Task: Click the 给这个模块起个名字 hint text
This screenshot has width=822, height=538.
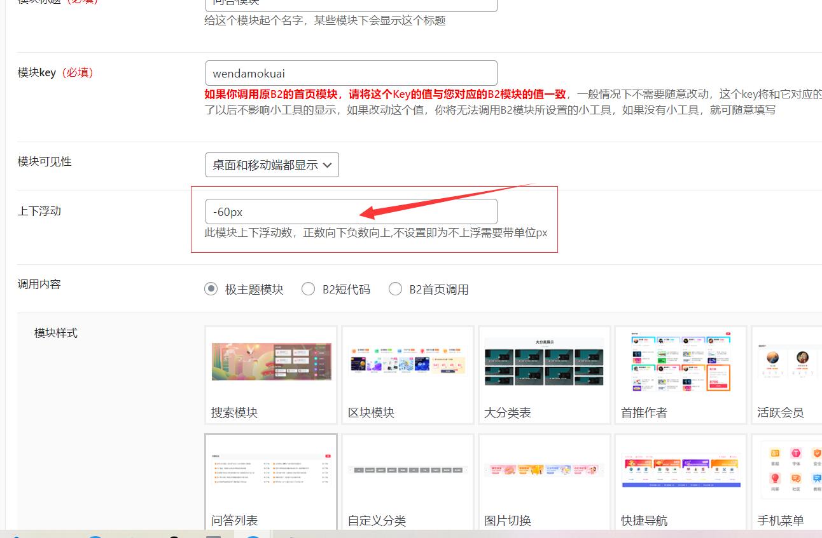Action: click(x=325, y=20)
